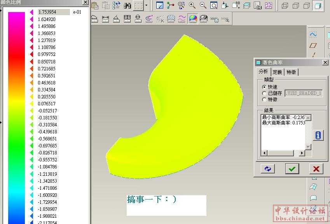Click the cyan marker at -1.471886

tap(31, 188)
